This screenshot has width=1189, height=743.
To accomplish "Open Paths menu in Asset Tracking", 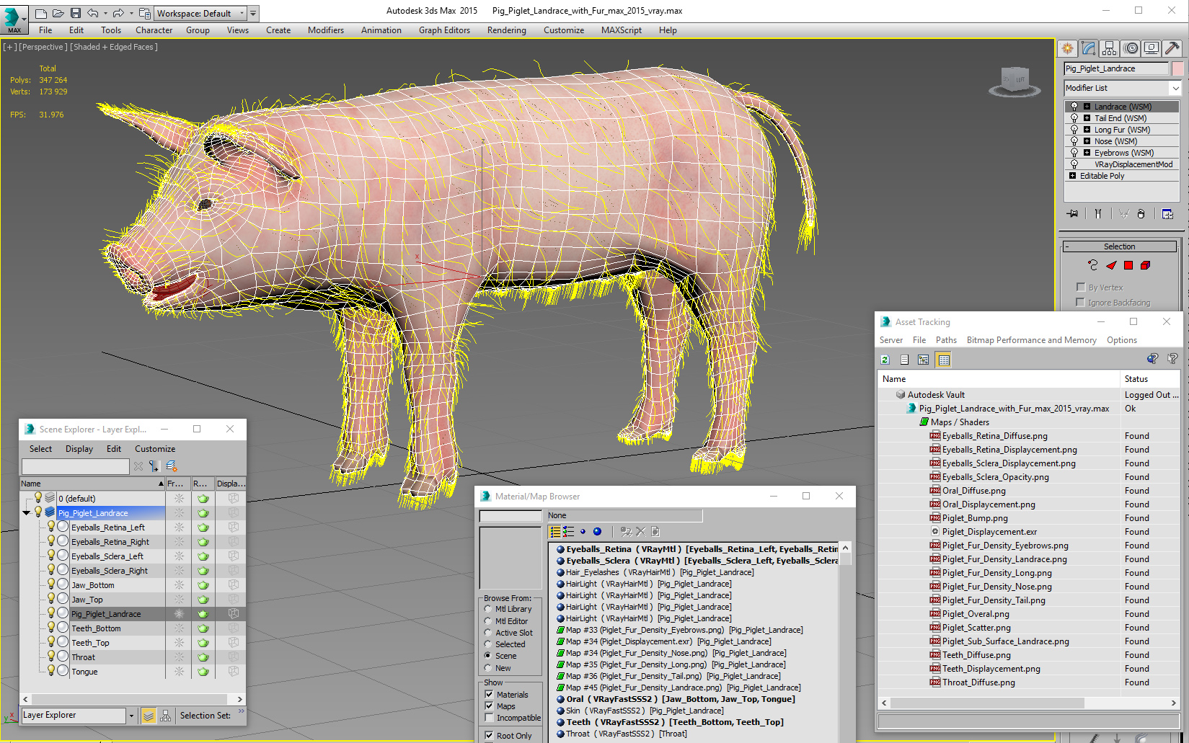I will 946,340.
